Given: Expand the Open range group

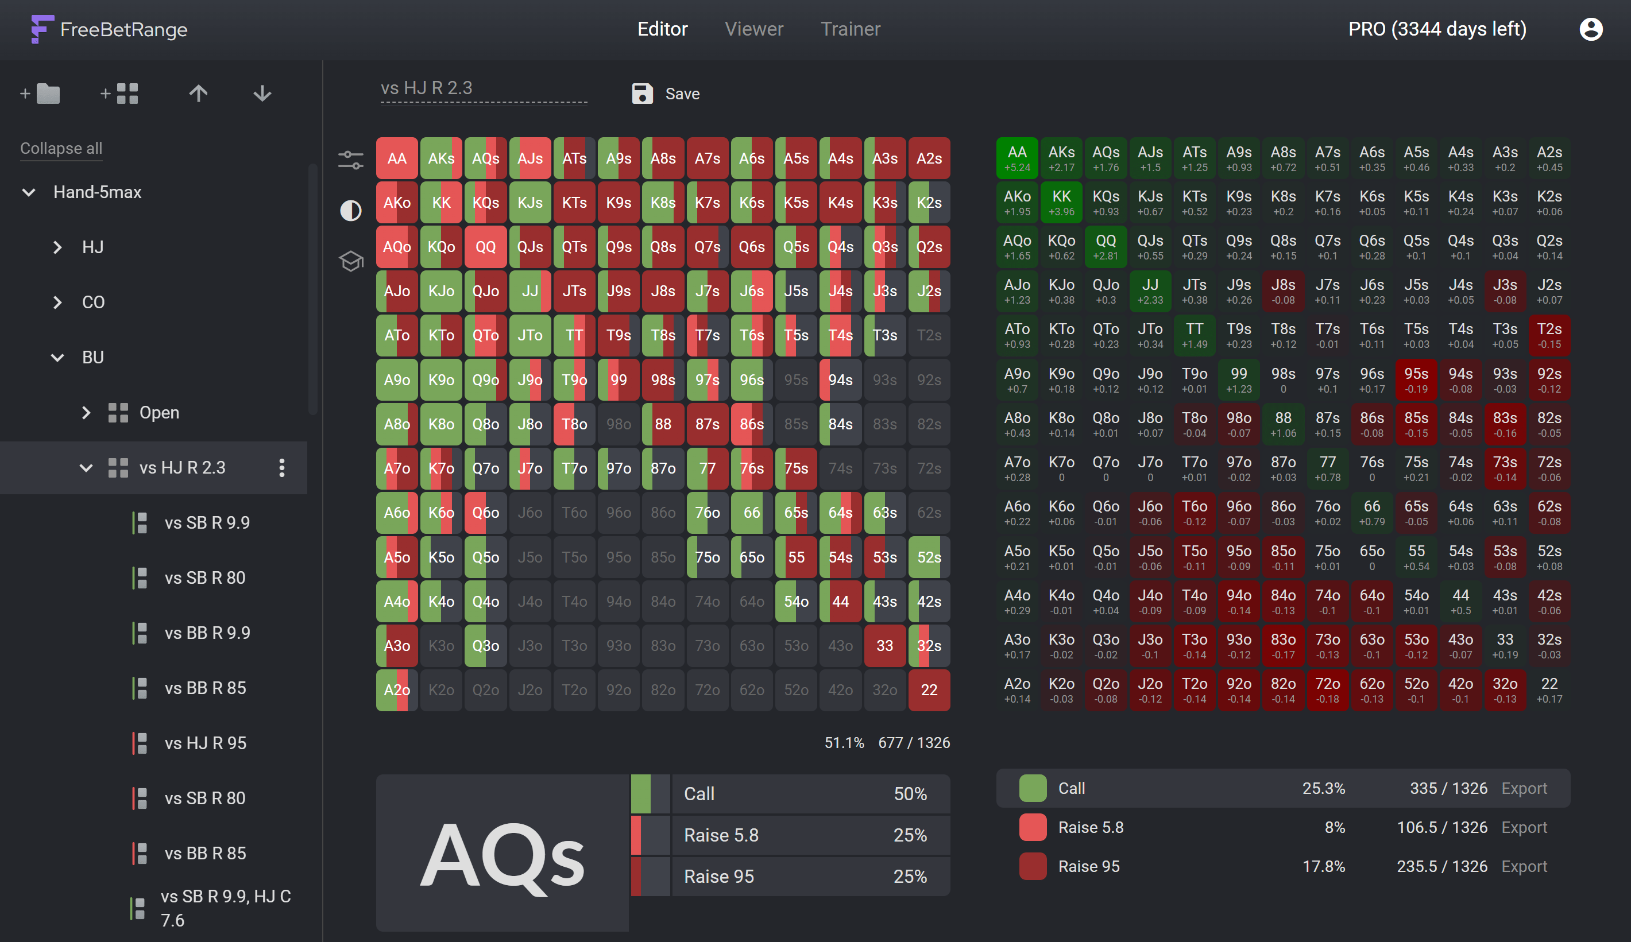Looking at the screenshot, I should pos(86,413).
